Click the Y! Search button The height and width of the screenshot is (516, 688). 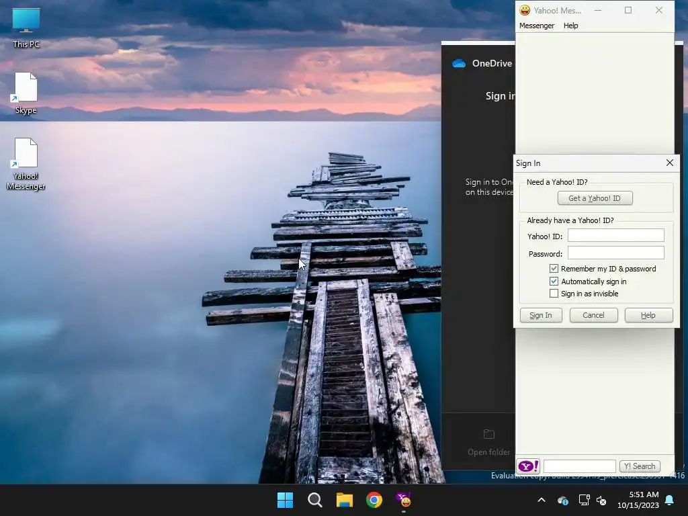coord(640,466)
